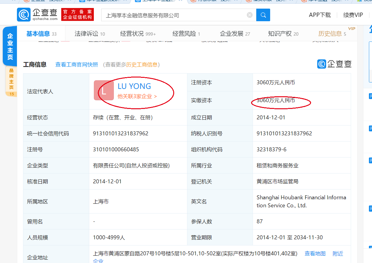The width and height of the screenshot is (372, 263).
Task: Select organization code 32318379-6
Action: pyautogui.click(x=271, y=149)
